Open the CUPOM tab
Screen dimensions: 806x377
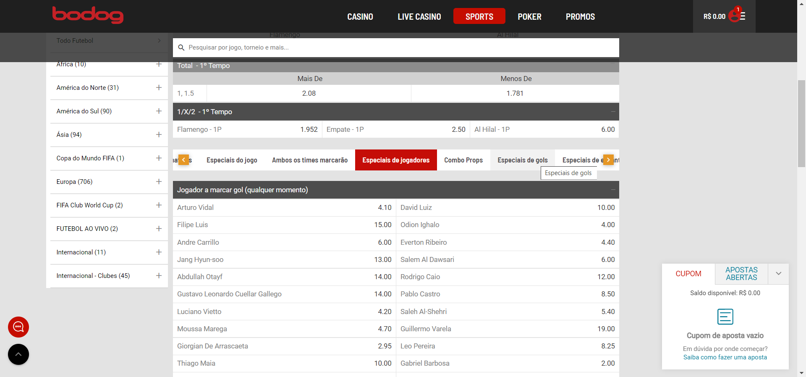click(x=688, y=274)
